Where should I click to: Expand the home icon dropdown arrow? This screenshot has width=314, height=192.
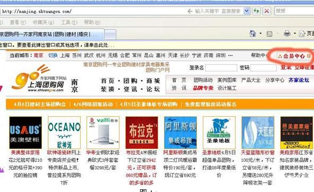point(260,33)
